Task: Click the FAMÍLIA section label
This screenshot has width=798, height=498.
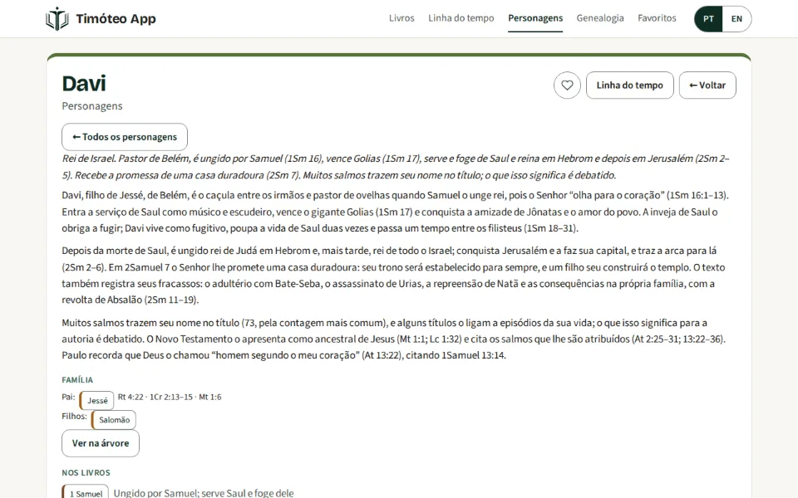Action: (x=77, y=380)
